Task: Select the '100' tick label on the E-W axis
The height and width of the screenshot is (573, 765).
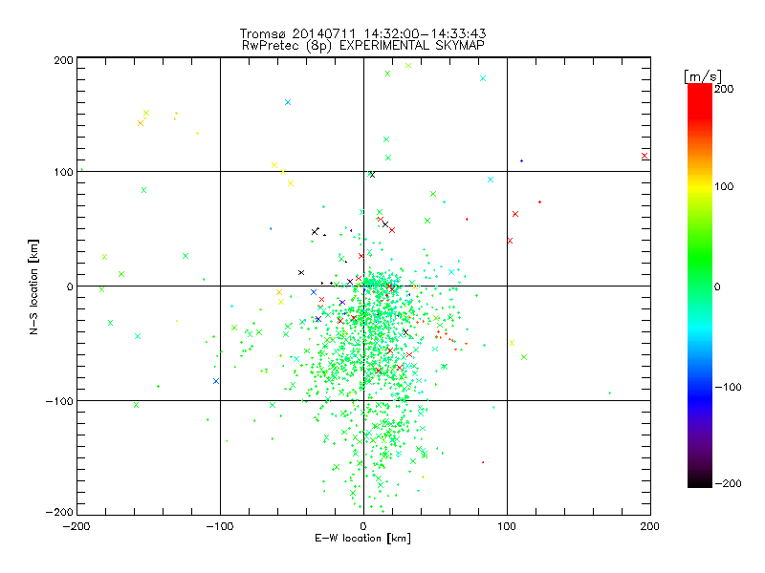Action: point(507,526)
